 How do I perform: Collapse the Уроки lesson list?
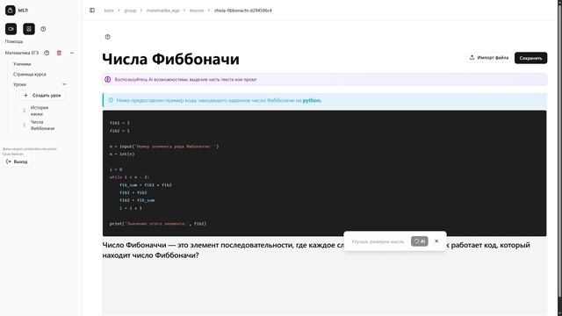(64, 84)
